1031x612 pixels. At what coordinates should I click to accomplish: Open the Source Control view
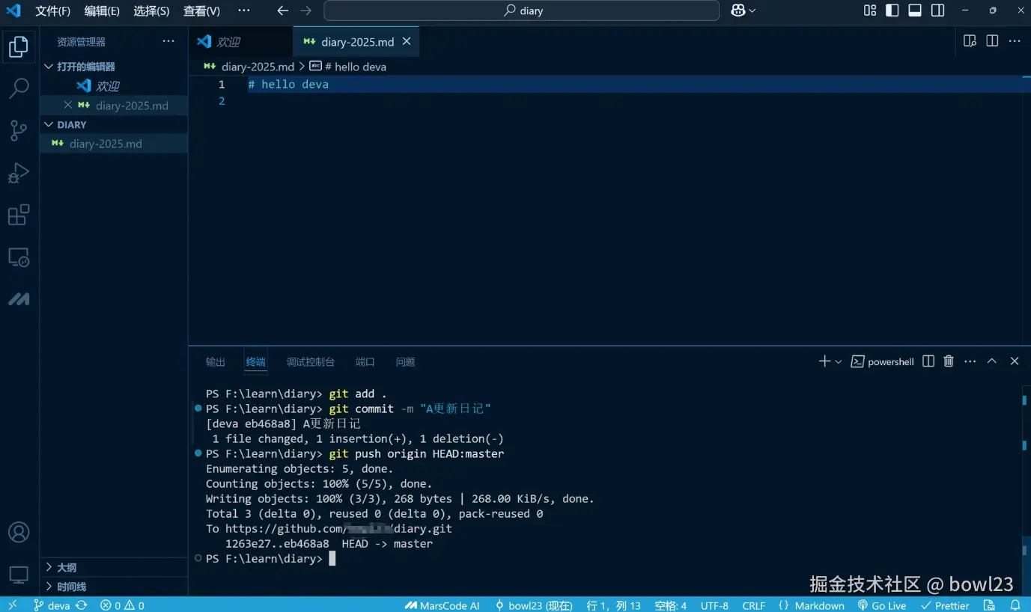tap(19, 131)
